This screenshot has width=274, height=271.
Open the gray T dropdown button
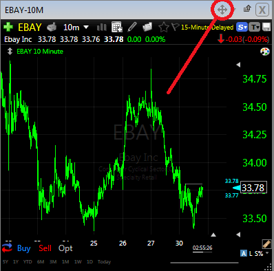click(255, 28)
